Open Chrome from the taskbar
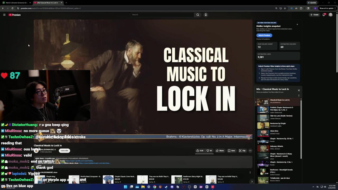The image size is (338, 190). [154, 187]
